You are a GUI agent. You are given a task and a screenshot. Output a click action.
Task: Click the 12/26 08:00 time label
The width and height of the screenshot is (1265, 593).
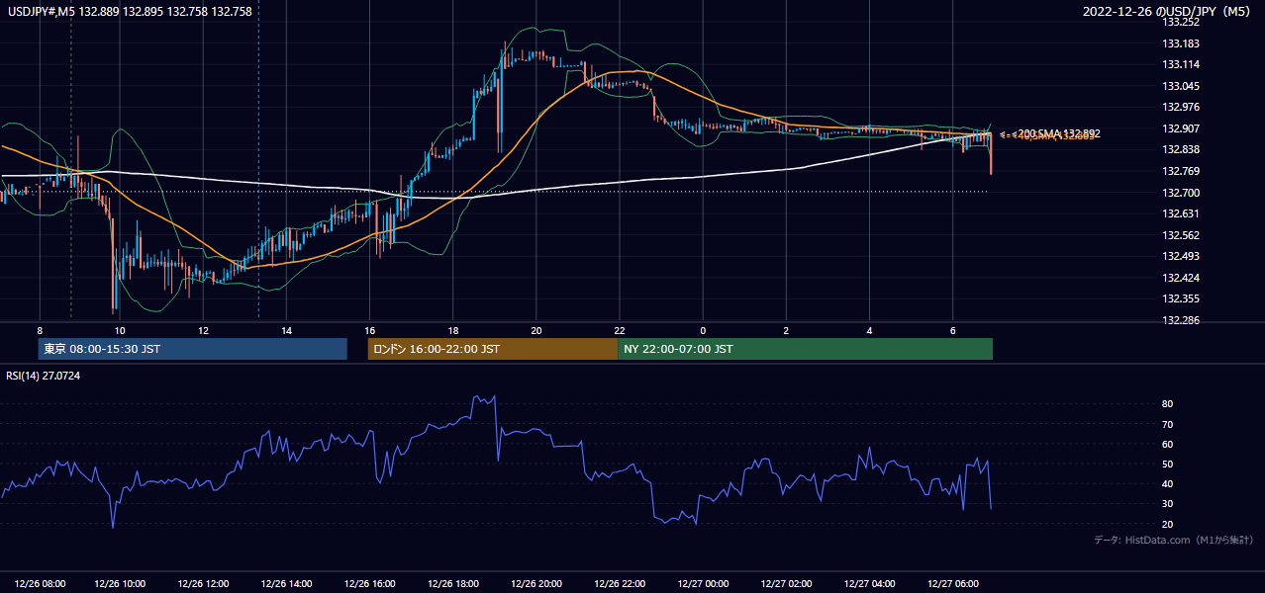click(x=41, y=583)
